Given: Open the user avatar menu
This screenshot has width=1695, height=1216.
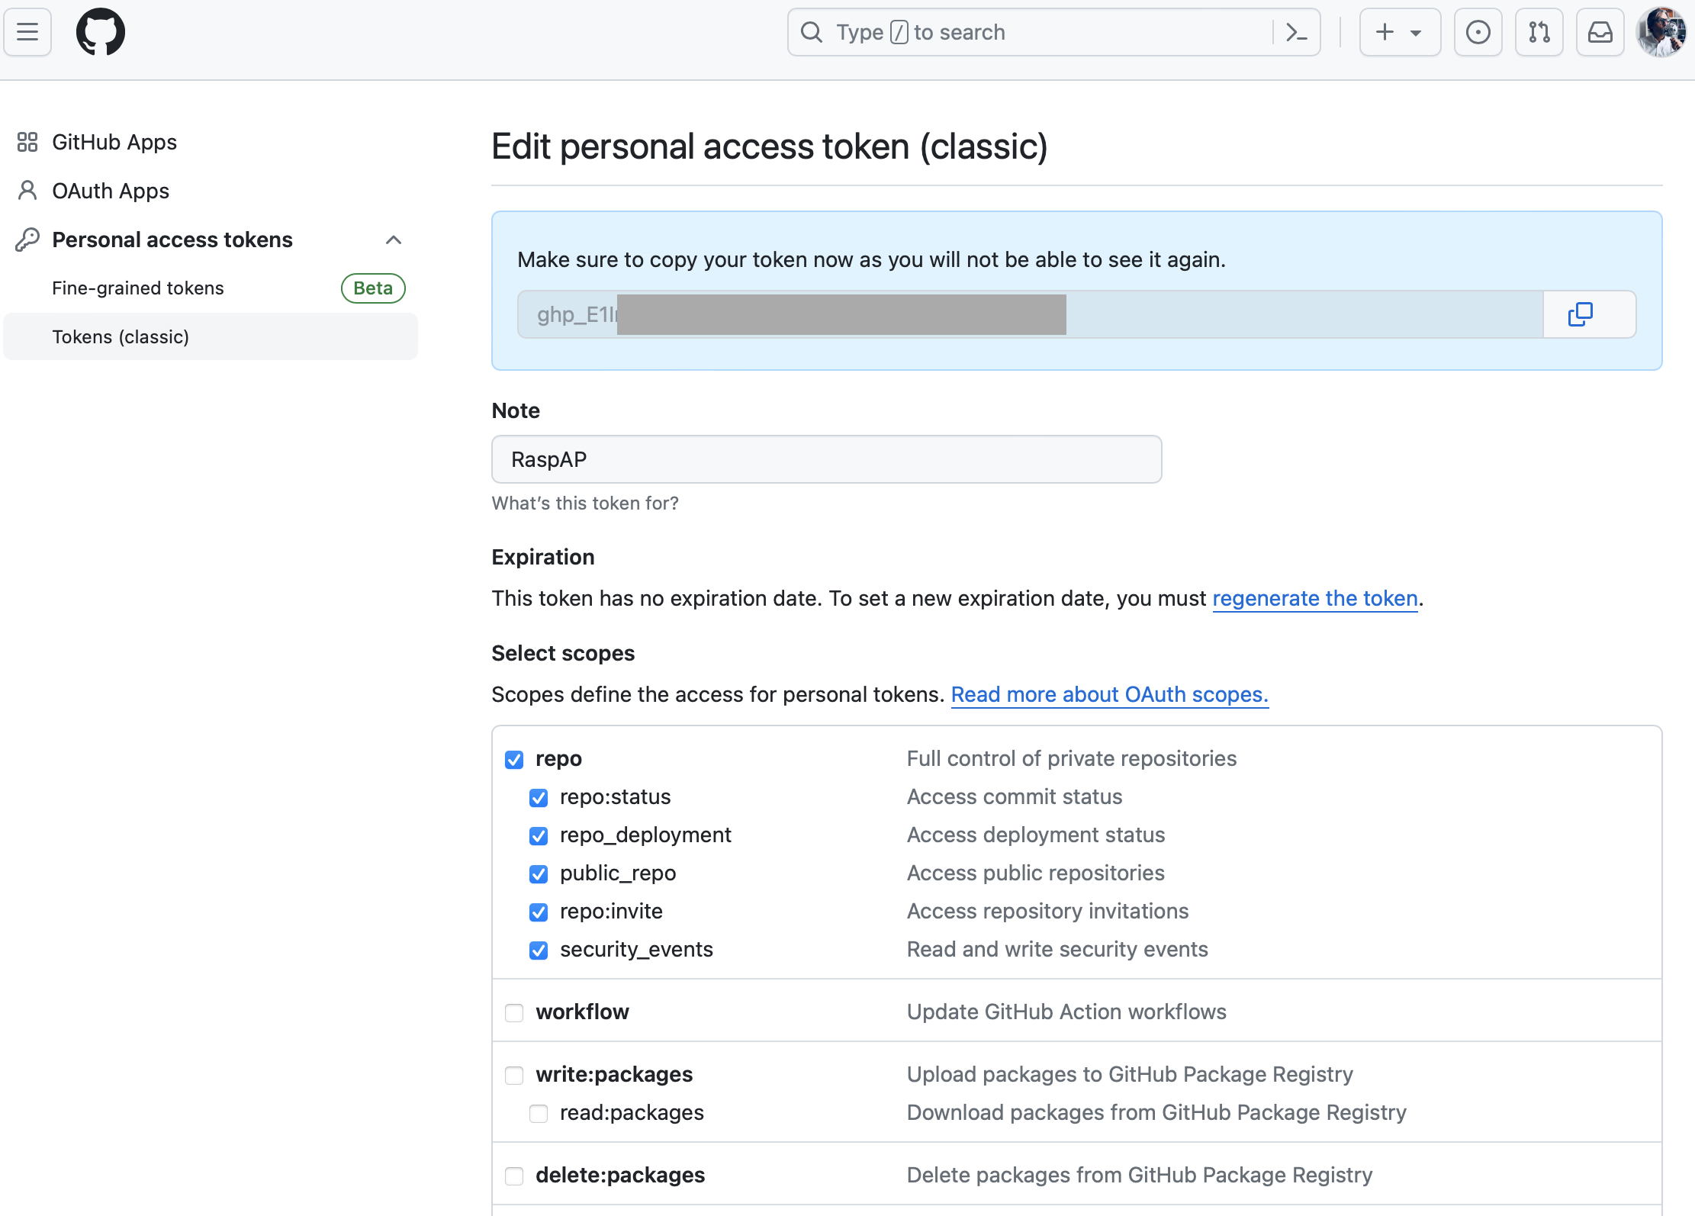Looking at the screenshot, I should pyautogui.click(x=1661, y=32).
